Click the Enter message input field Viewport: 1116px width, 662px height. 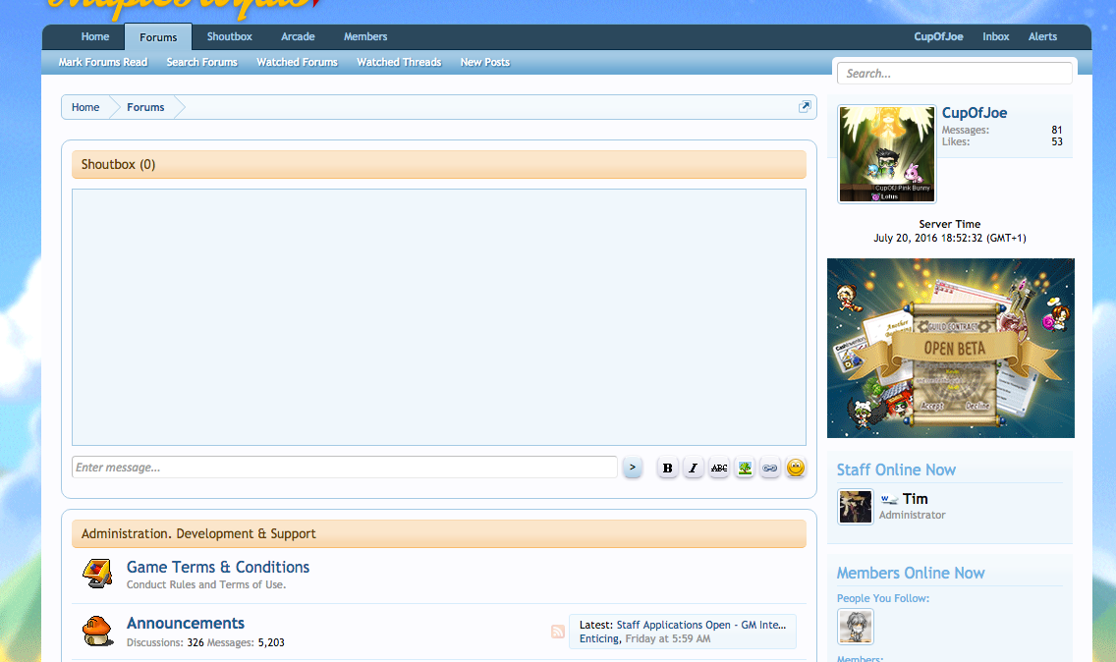point(344,468)
